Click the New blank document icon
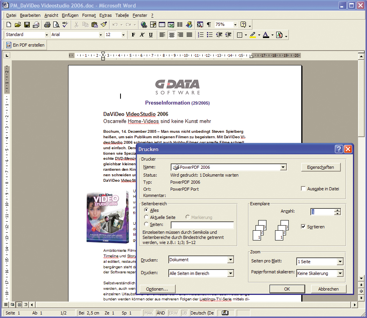This screenshot has width=367, height=318. [9, 24]
